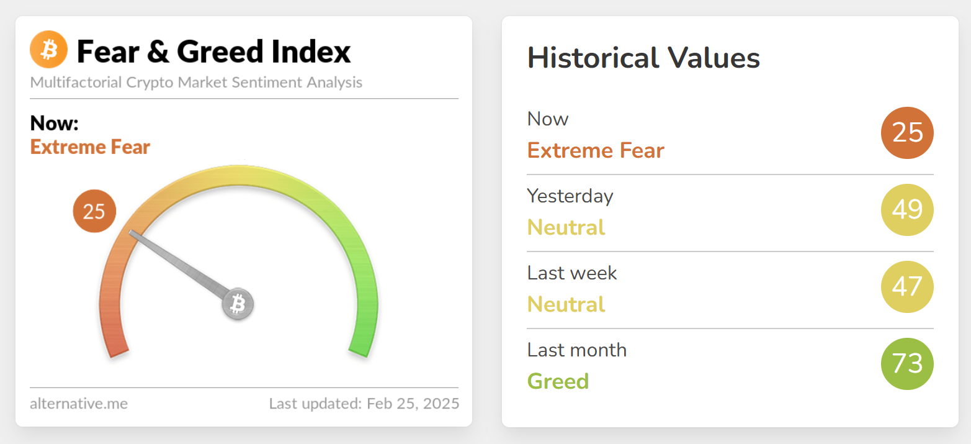The width and height of the screenshot is (971, 444).
Task: Click the Multifactorial Crypto Market Sentiment subtitle
Action: pyautogui.click(x=196, y=83)
